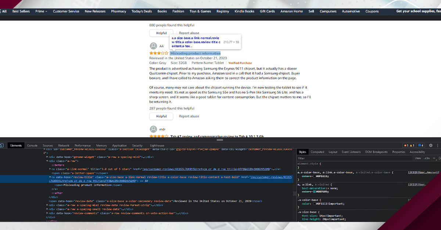Open Customer Service in Amazon nav

pos(66,11)
